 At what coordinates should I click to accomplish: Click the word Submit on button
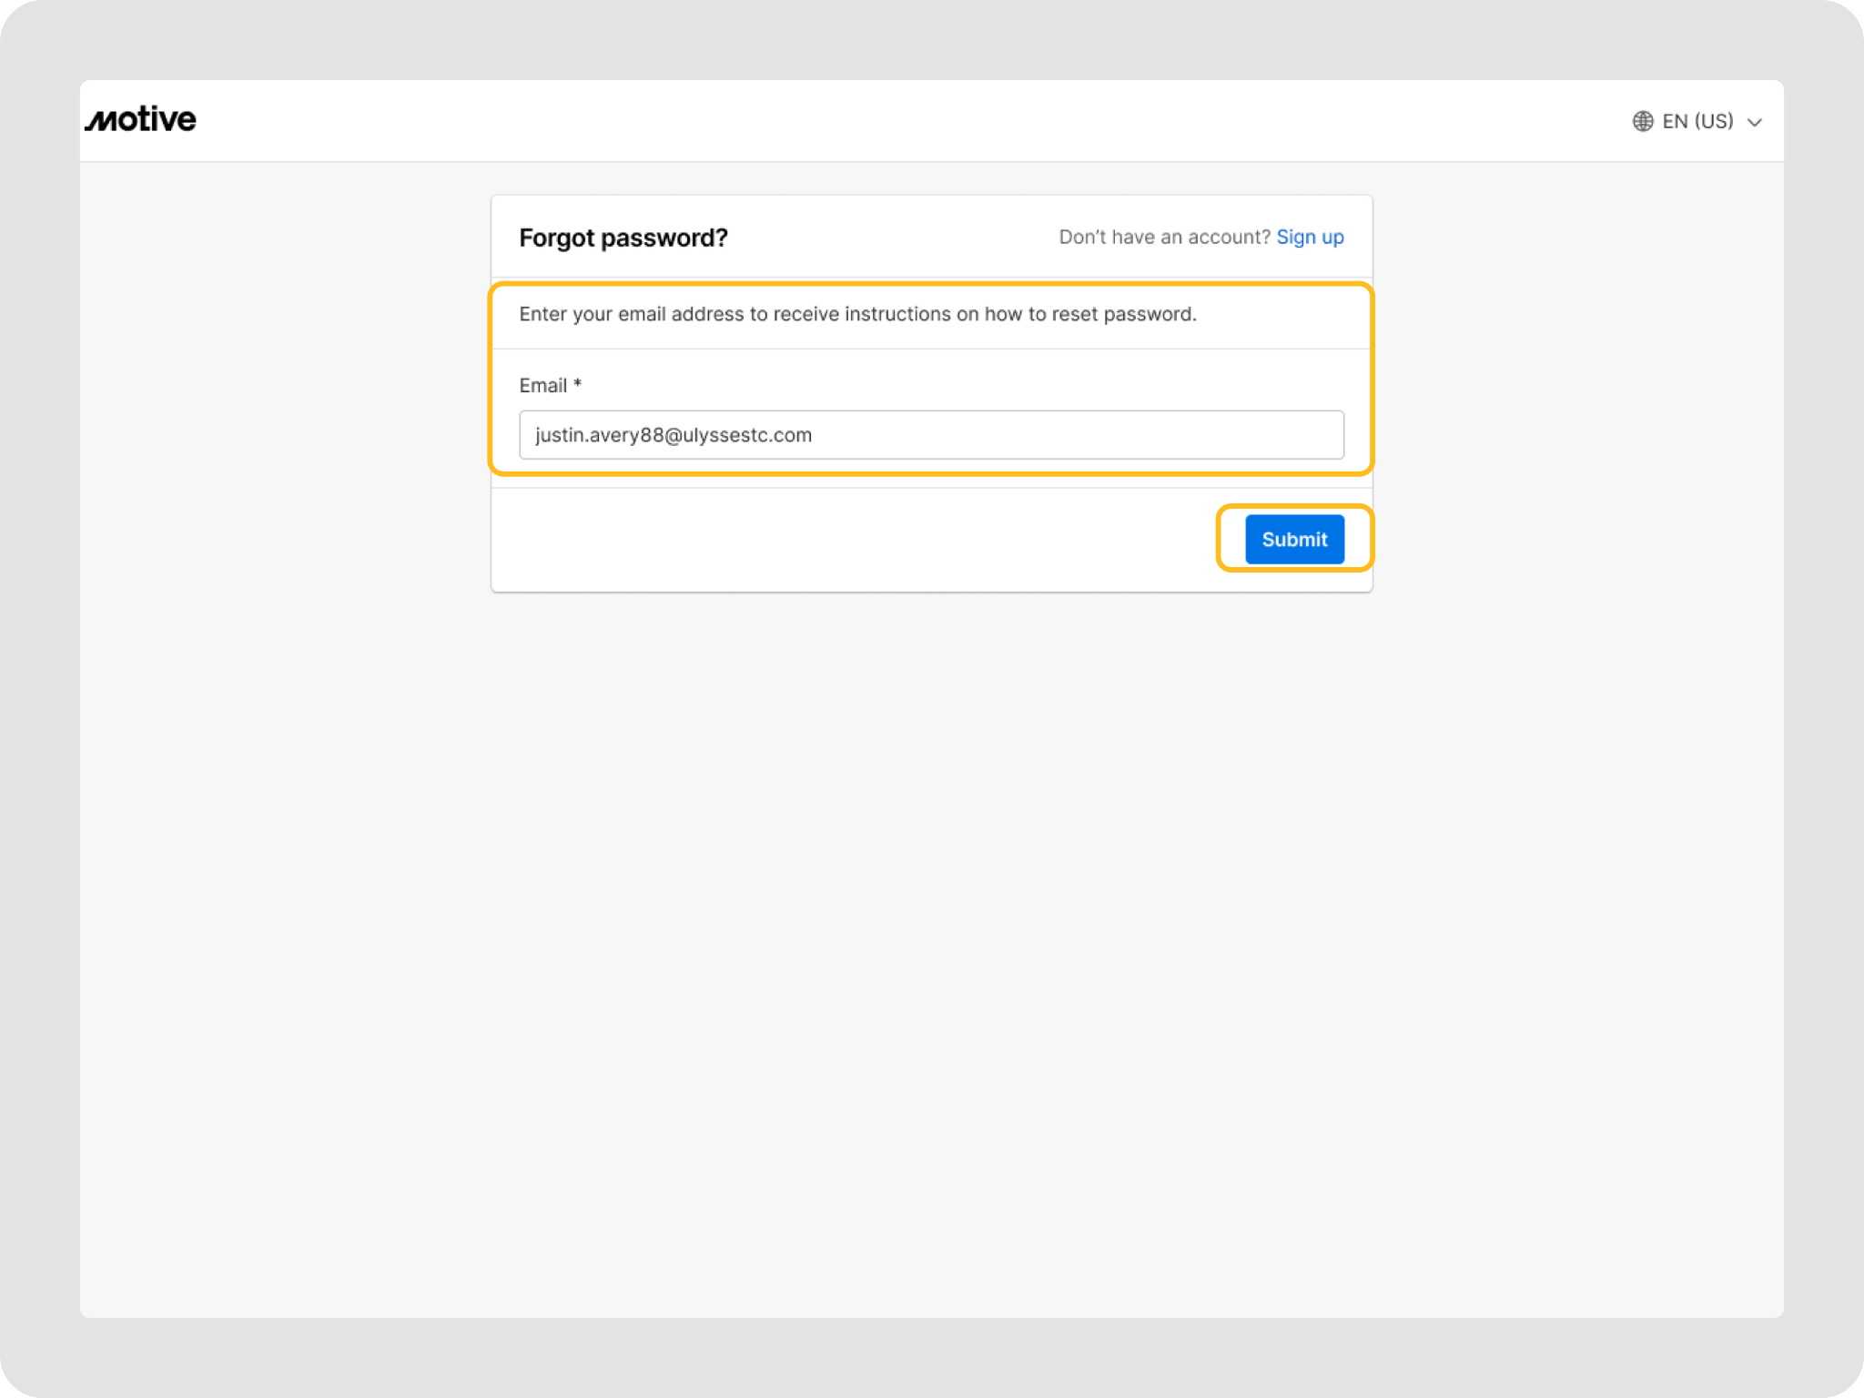coord(1294,540)
